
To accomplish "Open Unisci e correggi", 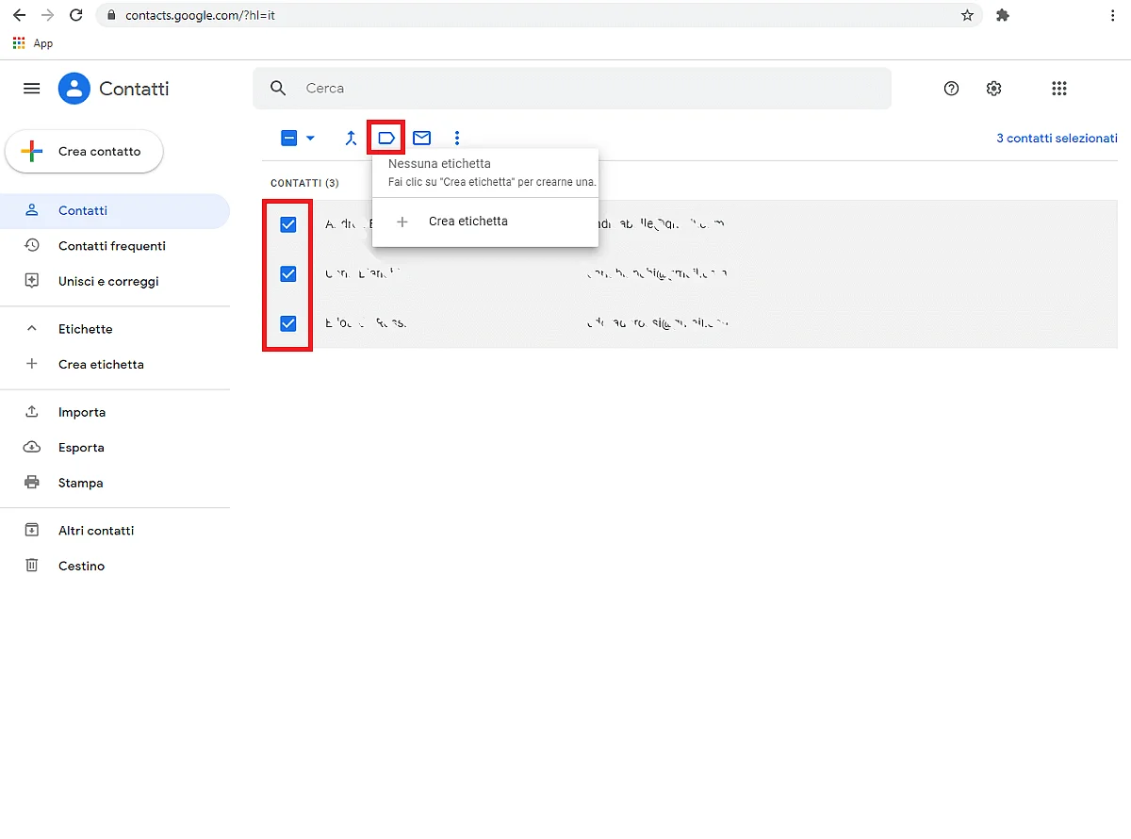I will 115,281.
